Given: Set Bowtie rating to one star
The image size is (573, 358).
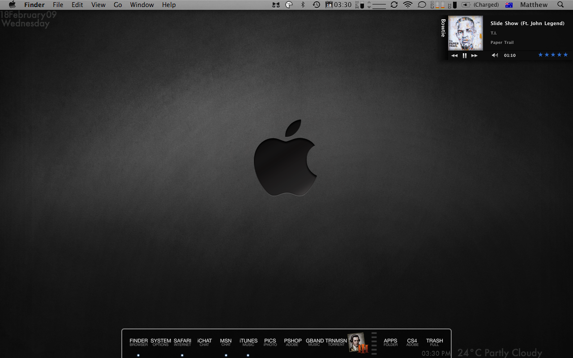Looking at the screenshot, I should pyautogui.click(x=540, y=55).
